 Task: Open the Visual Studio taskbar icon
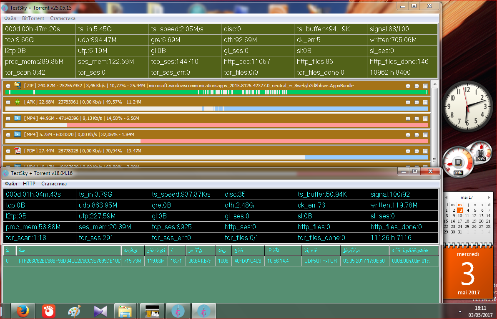click(x=100, y=311)
